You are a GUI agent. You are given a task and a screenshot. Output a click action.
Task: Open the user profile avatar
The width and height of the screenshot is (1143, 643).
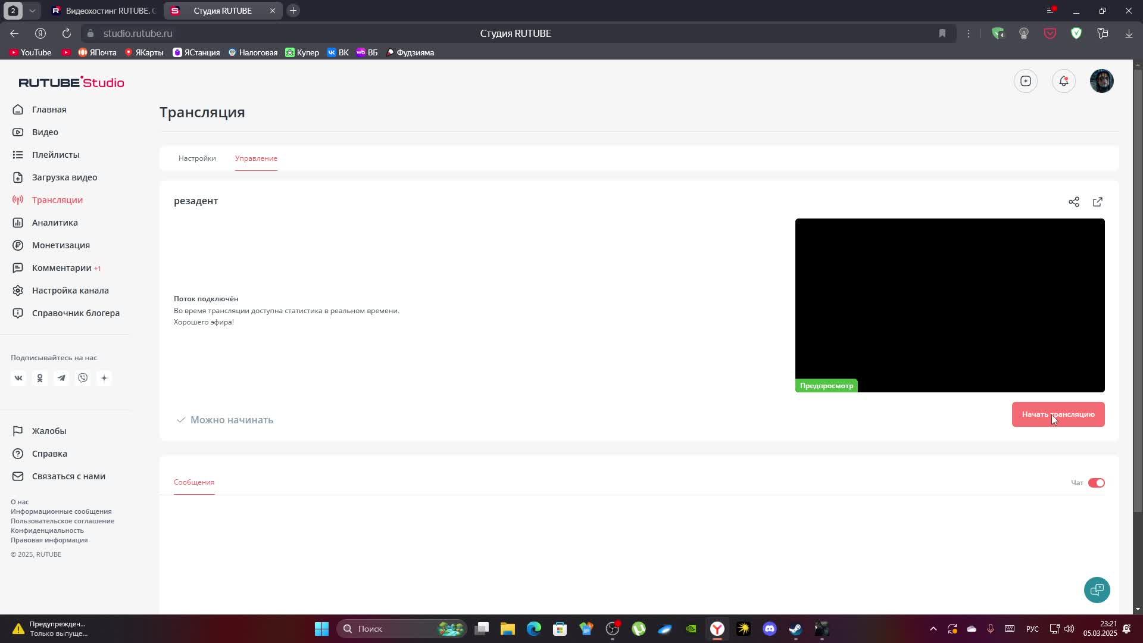(x=1102, y=81)
